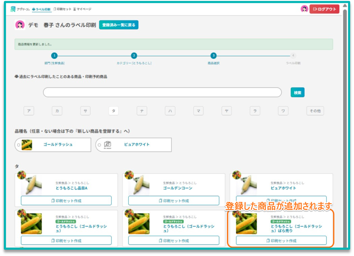
Task: Click the vegetable badge icon on the ゴールデンコーン card
Action: point(129,175)
